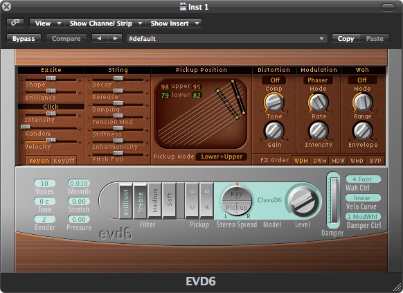This screenshot has height=293, width=403.
Task: Click the String Decay slider
Action: [x=118, y=79]
